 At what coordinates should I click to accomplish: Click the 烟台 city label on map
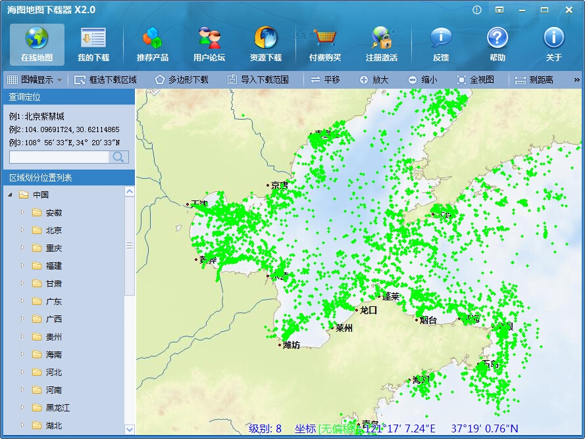(x=428, y=320)
